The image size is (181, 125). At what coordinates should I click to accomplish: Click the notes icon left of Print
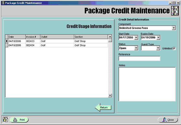coord(6,120)
